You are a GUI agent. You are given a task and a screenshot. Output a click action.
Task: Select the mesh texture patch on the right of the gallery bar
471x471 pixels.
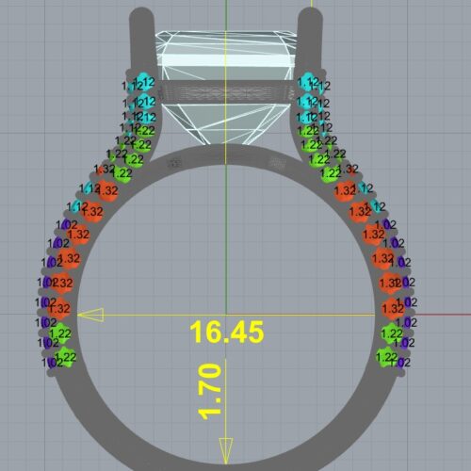point(277,162)
